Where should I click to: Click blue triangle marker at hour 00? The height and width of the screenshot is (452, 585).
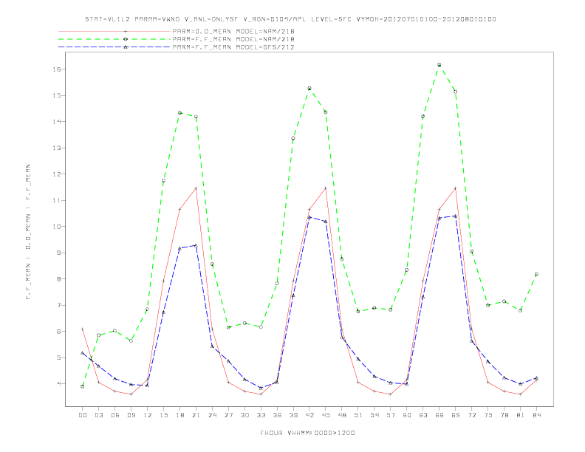pyautogui.click(x=83, y=353)
